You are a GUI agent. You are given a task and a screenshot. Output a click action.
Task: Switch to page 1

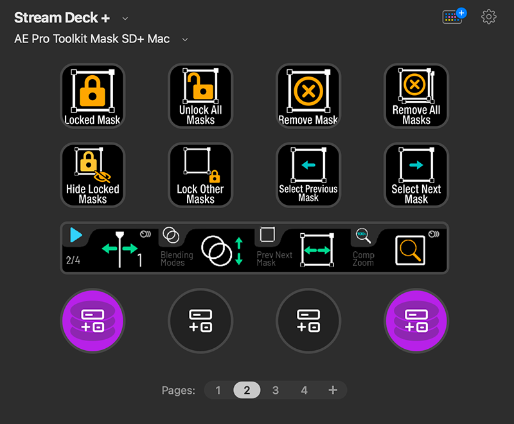(218, 390)
